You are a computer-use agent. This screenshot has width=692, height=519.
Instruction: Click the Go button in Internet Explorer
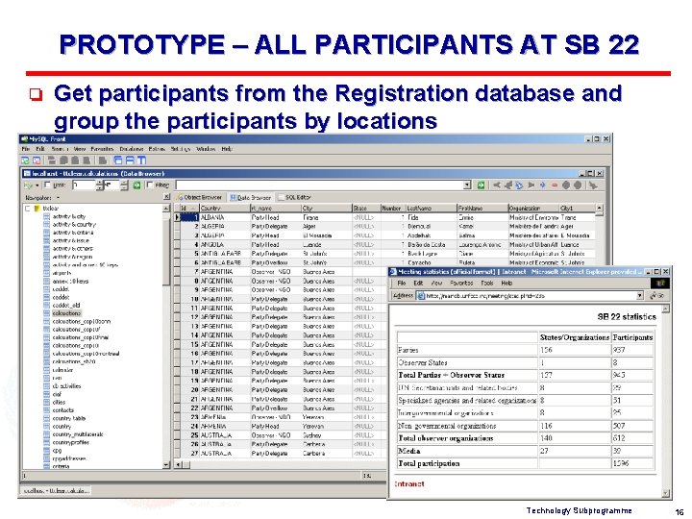coord(657,296)
